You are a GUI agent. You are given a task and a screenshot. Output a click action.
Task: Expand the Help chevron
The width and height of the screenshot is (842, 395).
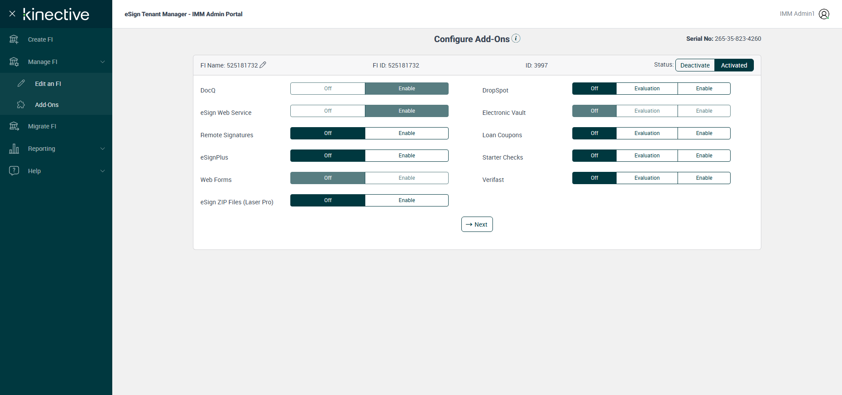point(103,171)
